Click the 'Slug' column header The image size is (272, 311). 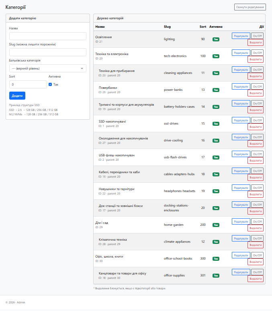(167, 27)
